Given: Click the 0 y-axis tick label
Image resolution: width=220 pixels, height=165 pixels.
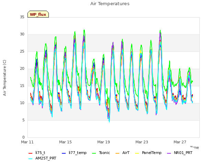Looking at the screenshot, I should click(x=23, y=137).
